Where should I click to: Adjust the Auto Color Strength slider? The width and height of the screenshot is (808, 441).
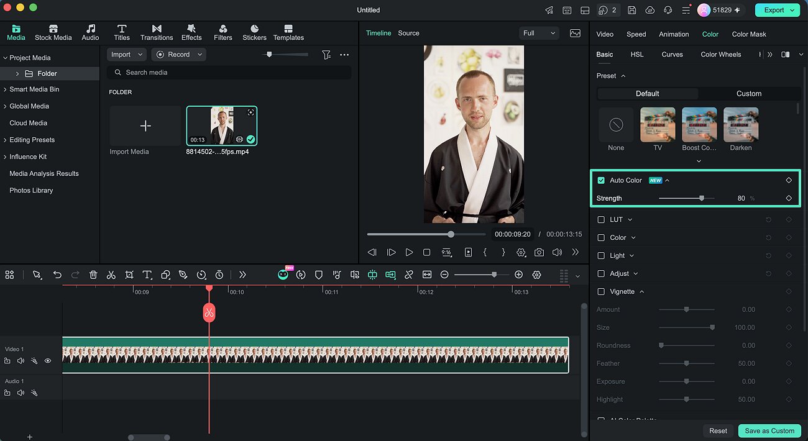pyautogui.click(x=687, y=198)
